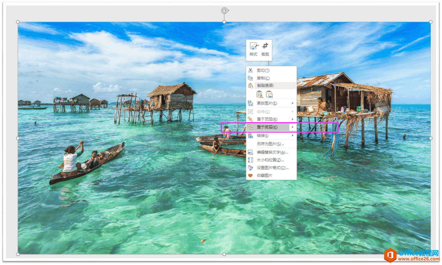Expand the 置于顶层 submenu arrow
Screen dimensions: 442x265
click(293, 119)
